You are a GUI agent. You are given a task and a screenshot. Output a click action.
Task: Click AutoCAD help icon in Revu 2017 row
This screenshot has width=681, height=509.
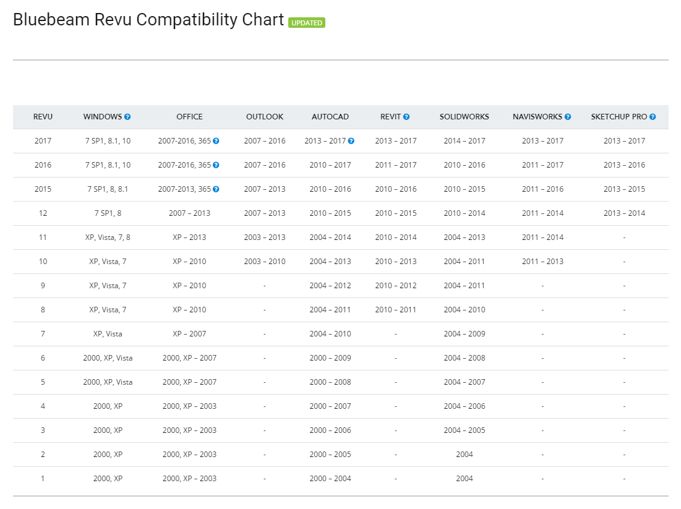coord(351,141)
